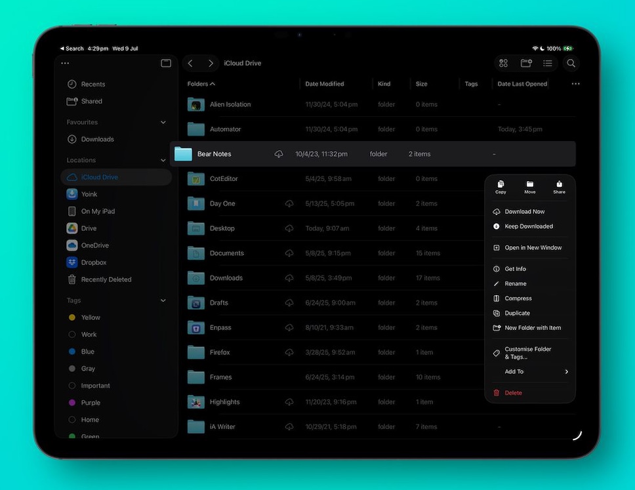Toggle the sidebar panel icon

(166, 63)
